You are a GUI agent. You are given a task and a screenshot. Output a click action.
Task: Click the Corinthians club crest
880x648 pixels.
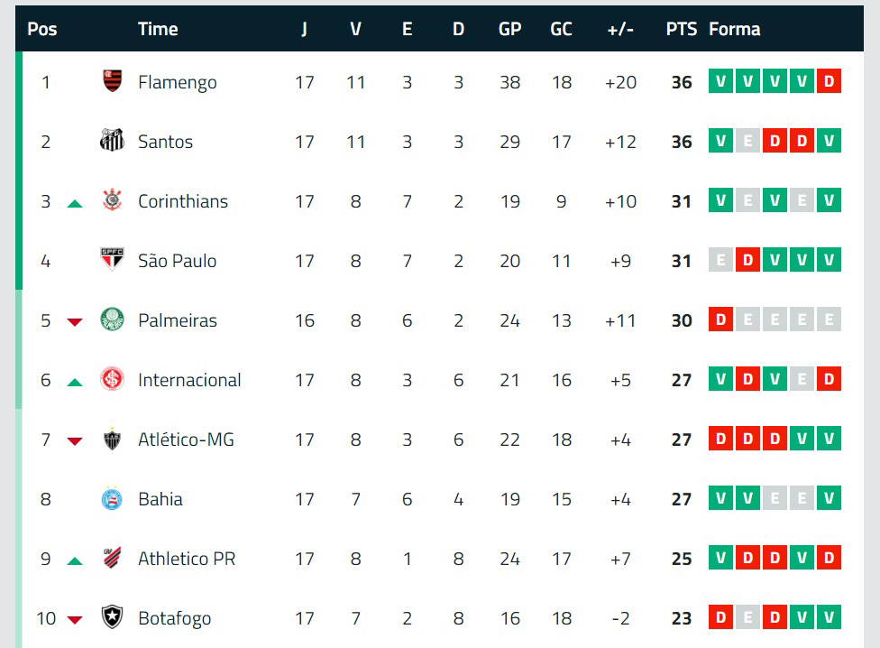pos(112,200)
